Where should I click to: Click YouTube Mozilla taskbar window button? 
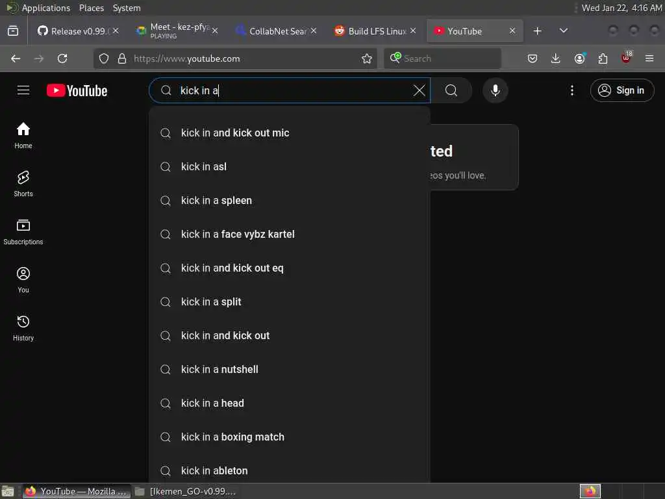tap(77, 491)
